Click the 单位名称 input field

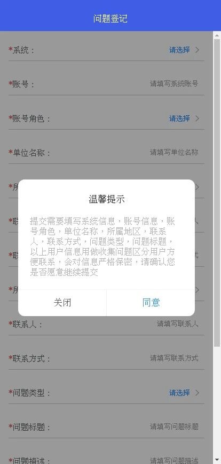pyautogui.click(x=174, y=153)
